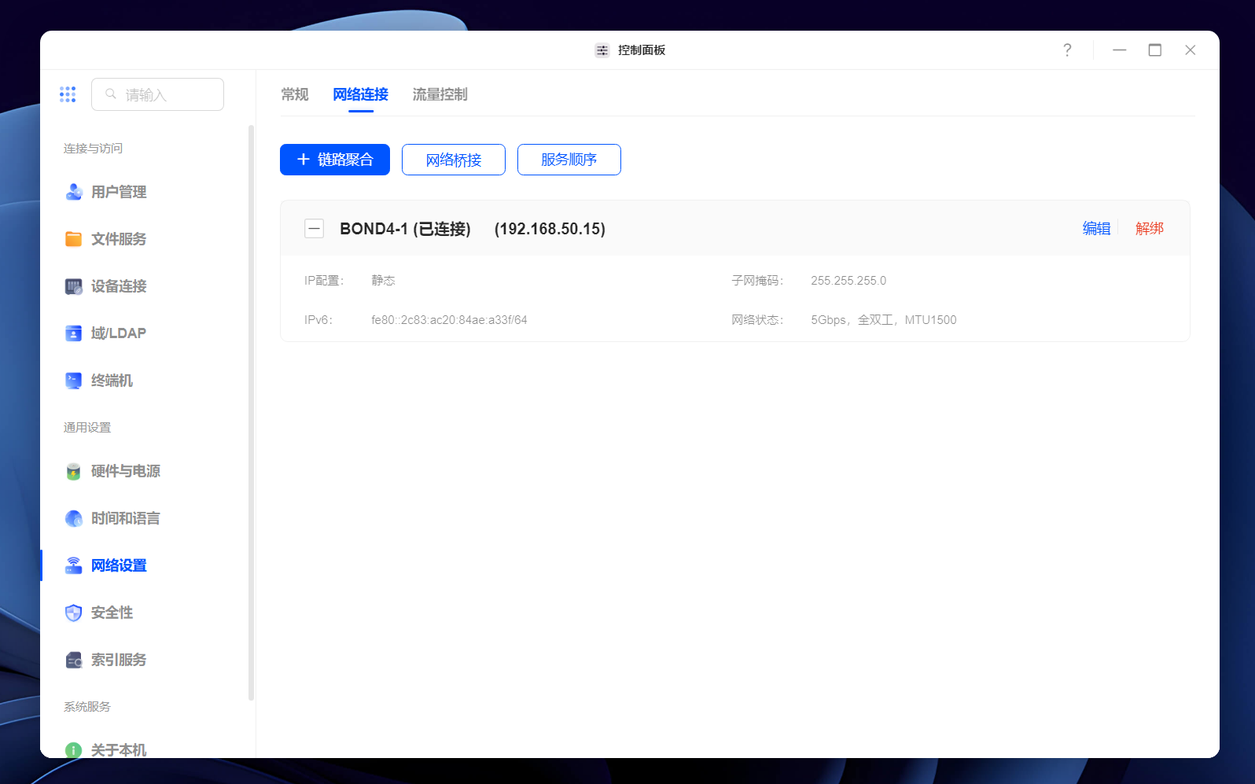Collapse the BOND4-1 connection details

click(315, 229)
